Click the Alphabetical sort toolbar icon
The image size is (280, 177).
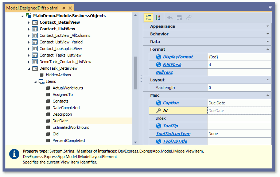pyautogui.click(x=158, y=18)
